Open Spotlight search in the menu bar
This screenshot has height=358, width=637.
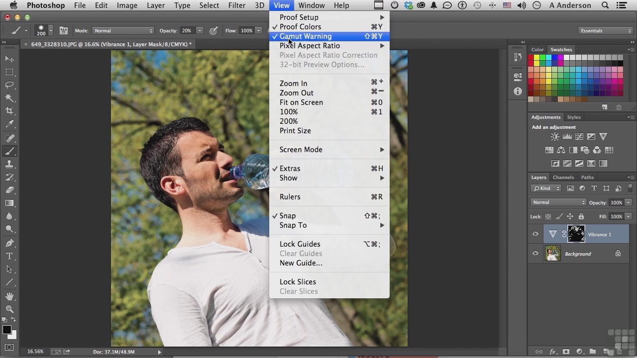coord(605,5)
